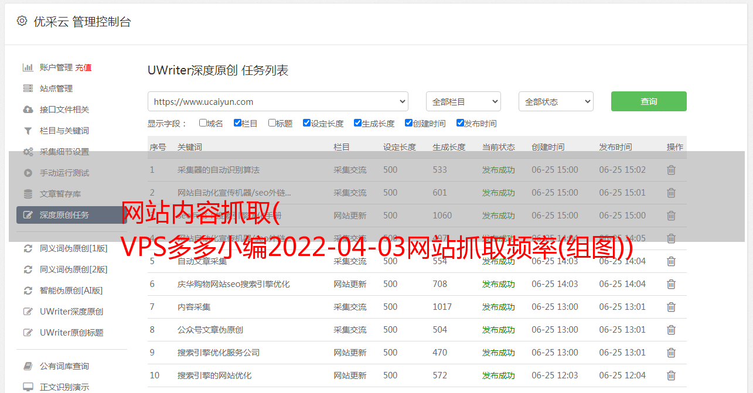Toggle the 标题 column checkbox
The height and width of the screenshot is (393, 753).
(x=272, y=123)
